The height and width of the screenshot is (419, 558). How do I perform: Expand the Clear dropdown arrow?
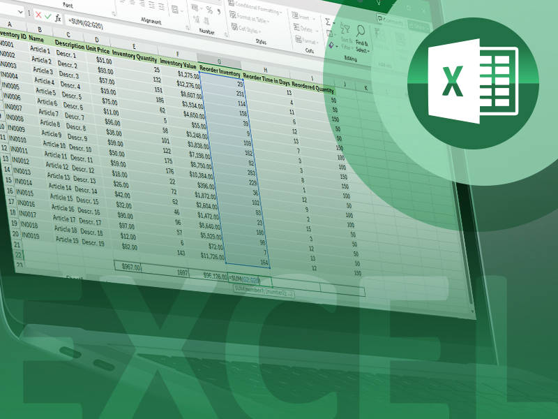(337, 47)
